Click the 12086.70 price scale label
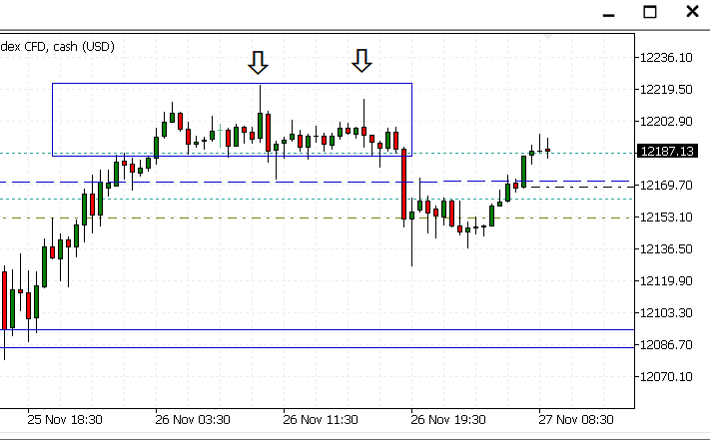 coord(666,344)
